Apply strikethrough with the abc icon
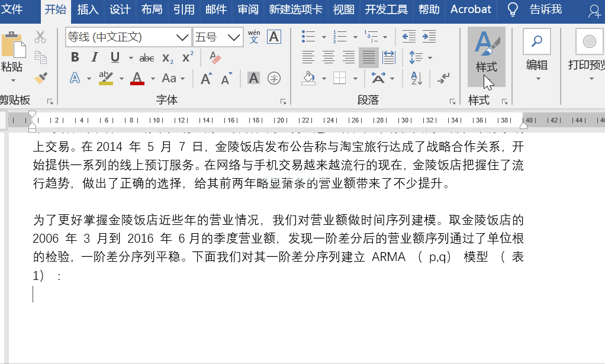This screenshot has height=364, width=605. point(147,58)
